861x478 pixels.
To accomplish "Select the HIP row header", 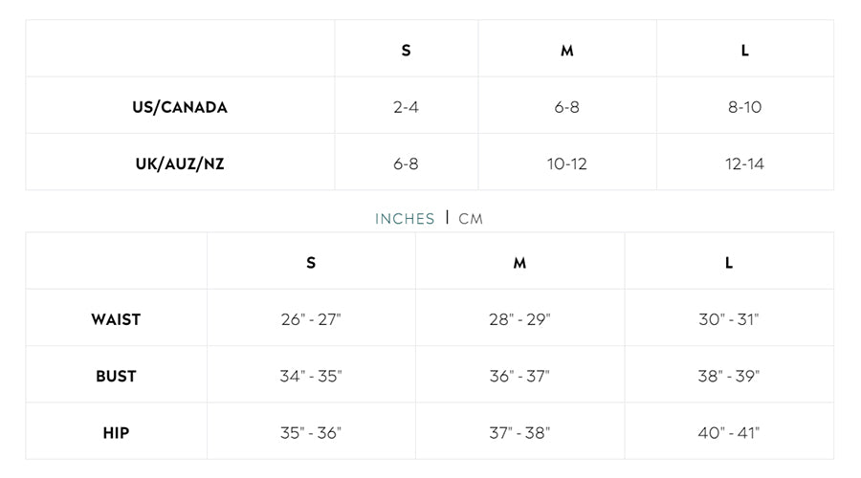I will (x=116, y=432).
